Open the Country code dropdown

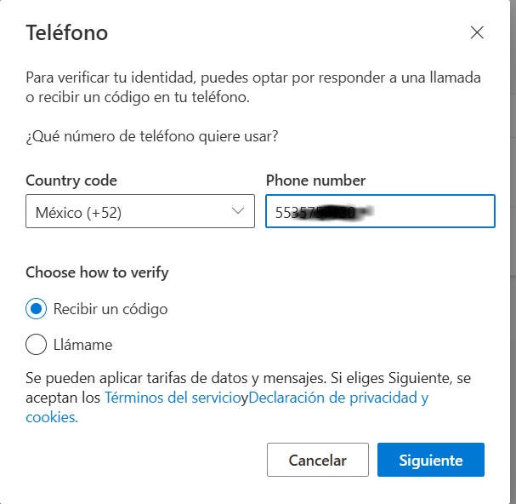tap(139, 212)
